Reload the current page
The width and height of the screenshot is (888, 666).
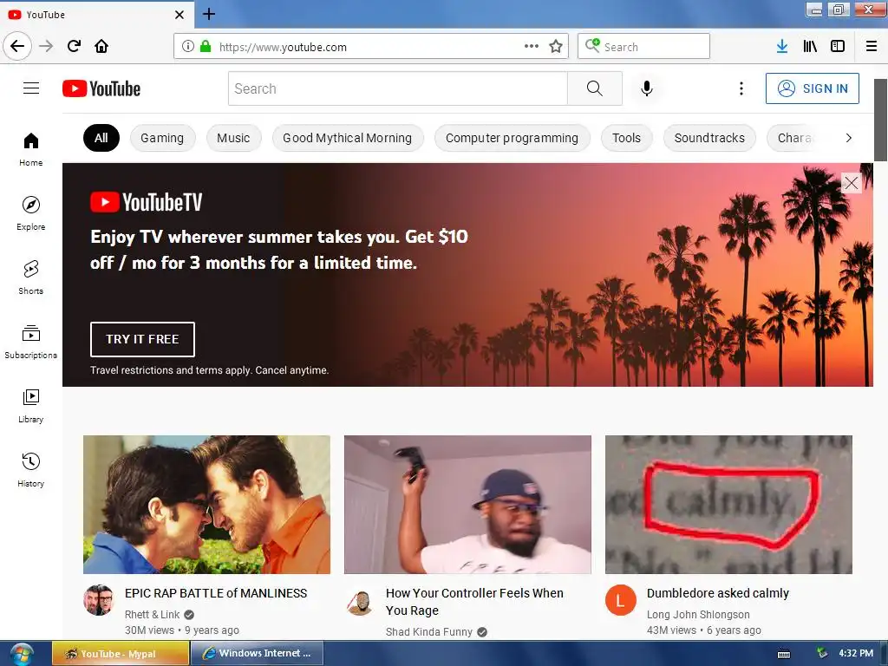click(x=75, y=46)
